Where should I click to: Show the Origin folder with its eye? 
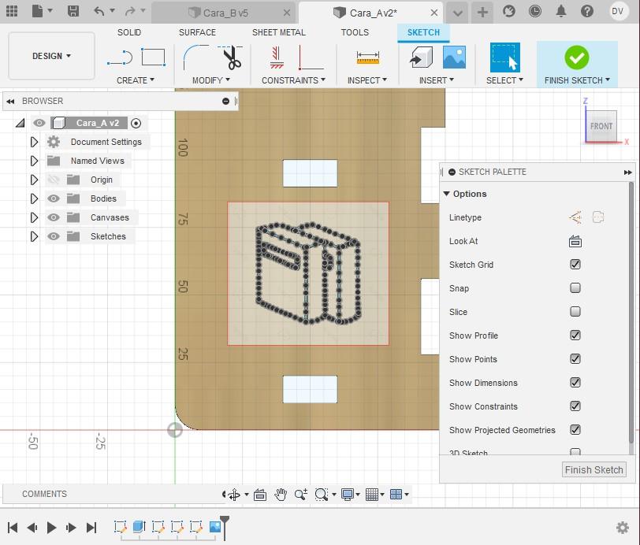(54, 180)
